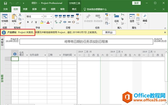Click the yellow task Notes icon

tap(138, 15)
